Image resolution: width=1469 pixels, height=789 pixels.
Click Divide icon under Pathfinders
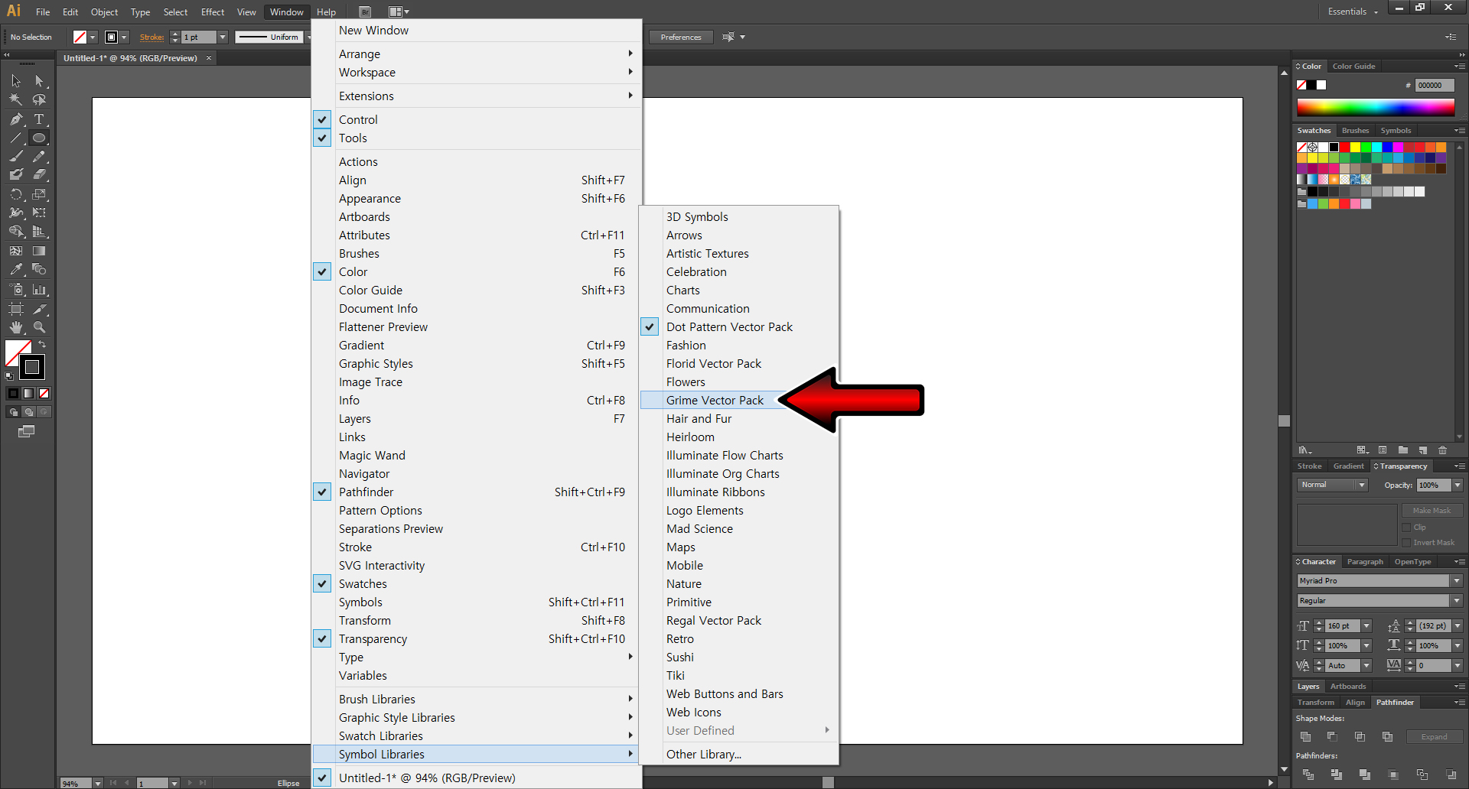coord(1308,774)
